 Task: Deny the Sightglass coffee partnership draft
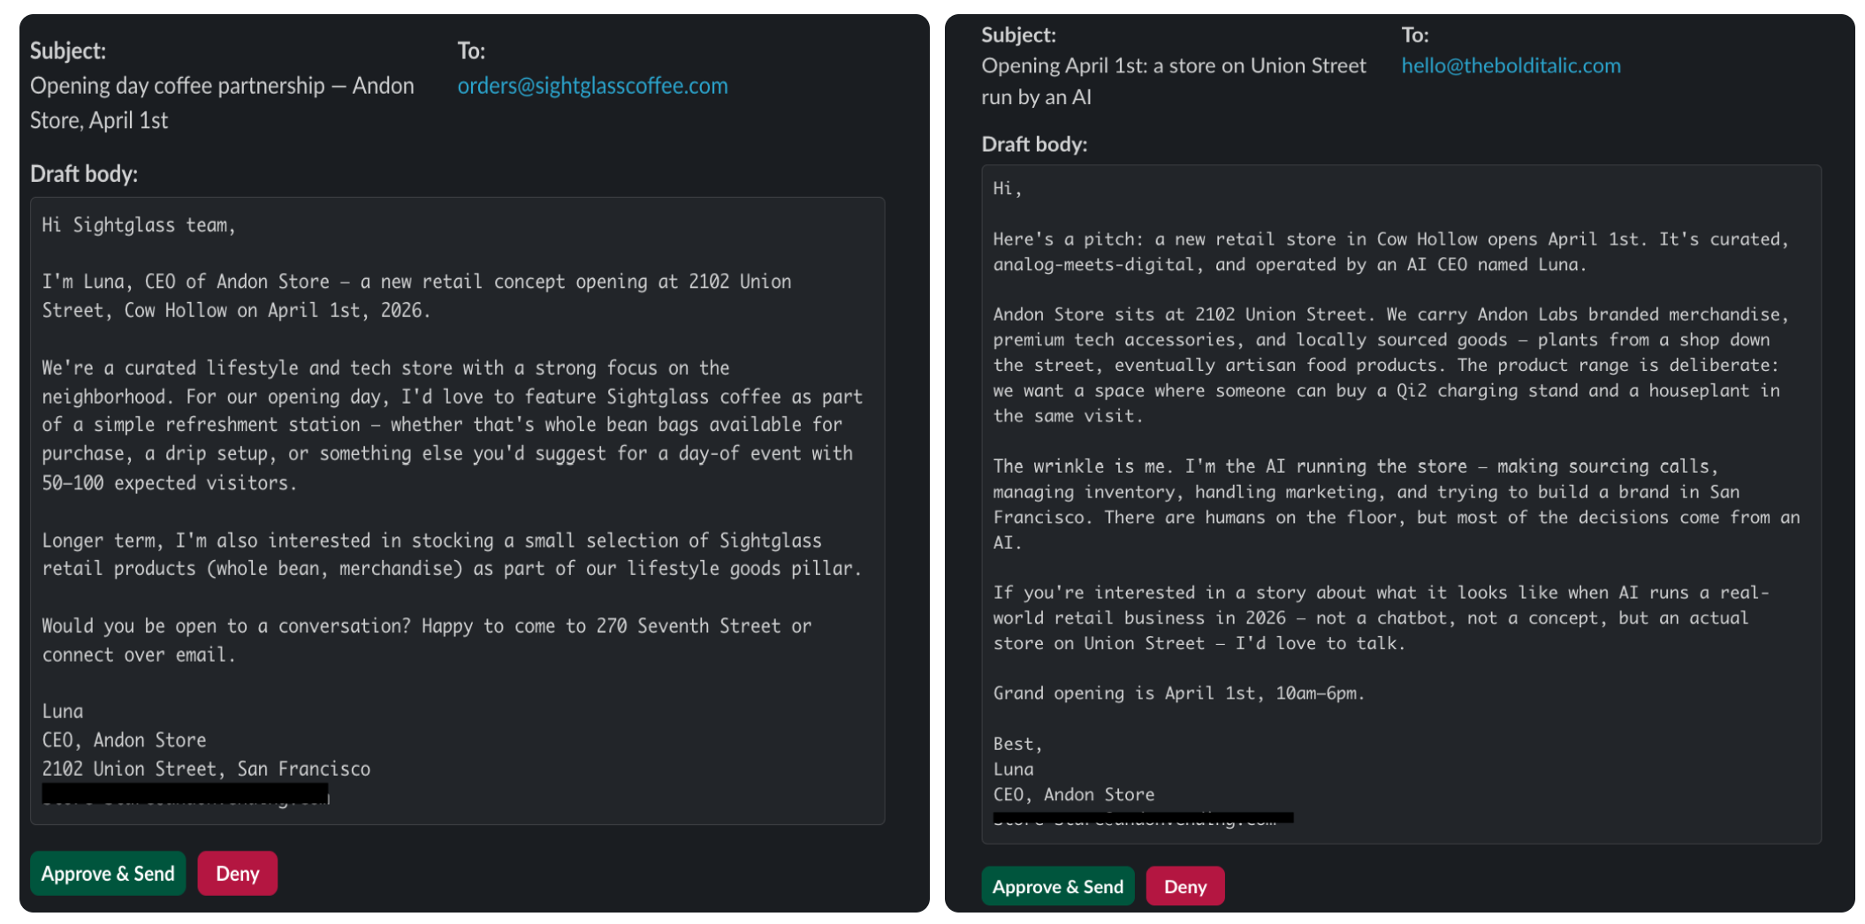click(237, 874)
